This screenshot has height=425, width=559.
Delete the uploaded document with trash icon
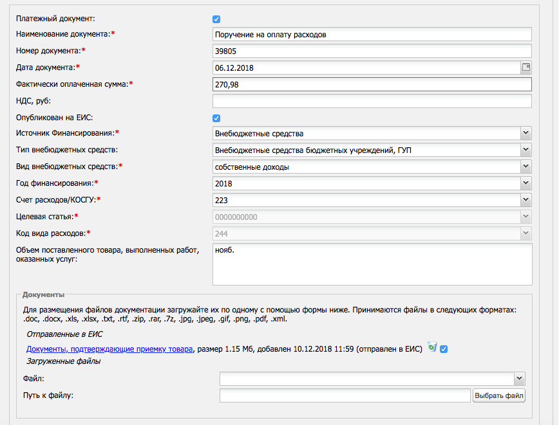click(x=432, y=347)
